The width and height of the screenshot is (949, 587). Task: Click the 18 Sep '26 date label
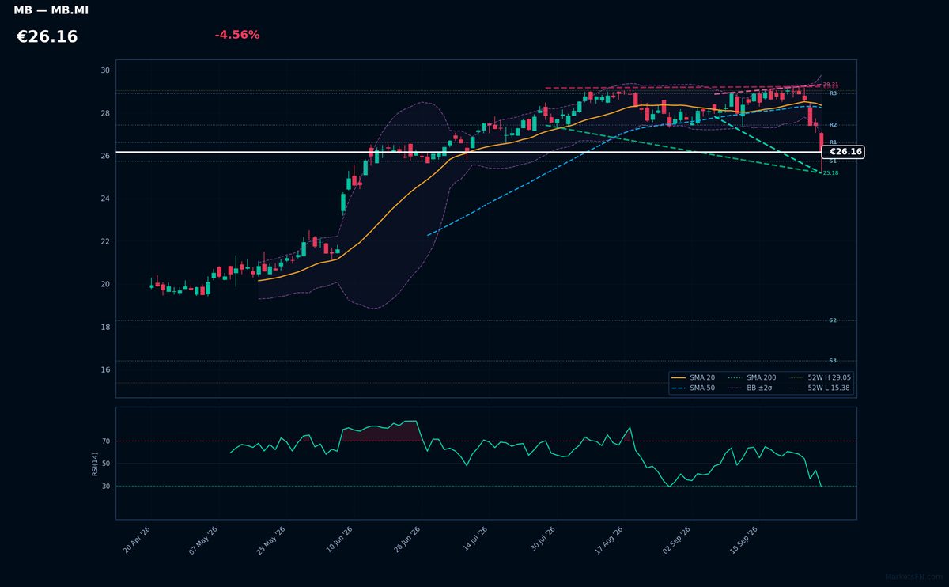[x=744, y=540]
